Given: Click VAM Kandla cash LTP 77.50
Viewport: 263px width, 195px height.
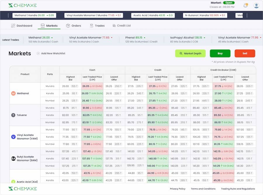Looking at the screenshot, I should [x=92, y=137].
